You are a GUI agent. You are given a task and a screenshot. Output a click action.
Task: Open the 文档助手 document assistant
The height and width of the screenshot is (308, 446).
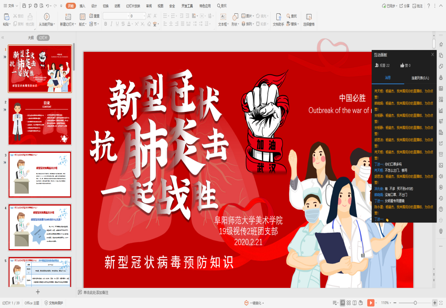tap(278, 17)
